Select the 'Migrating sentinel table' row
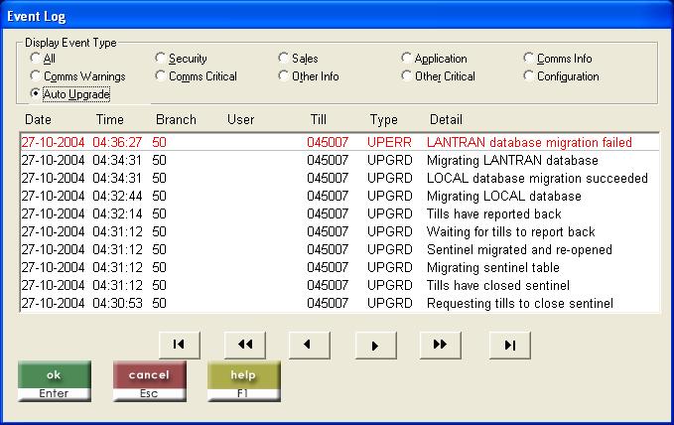 (x=339, y=267)
